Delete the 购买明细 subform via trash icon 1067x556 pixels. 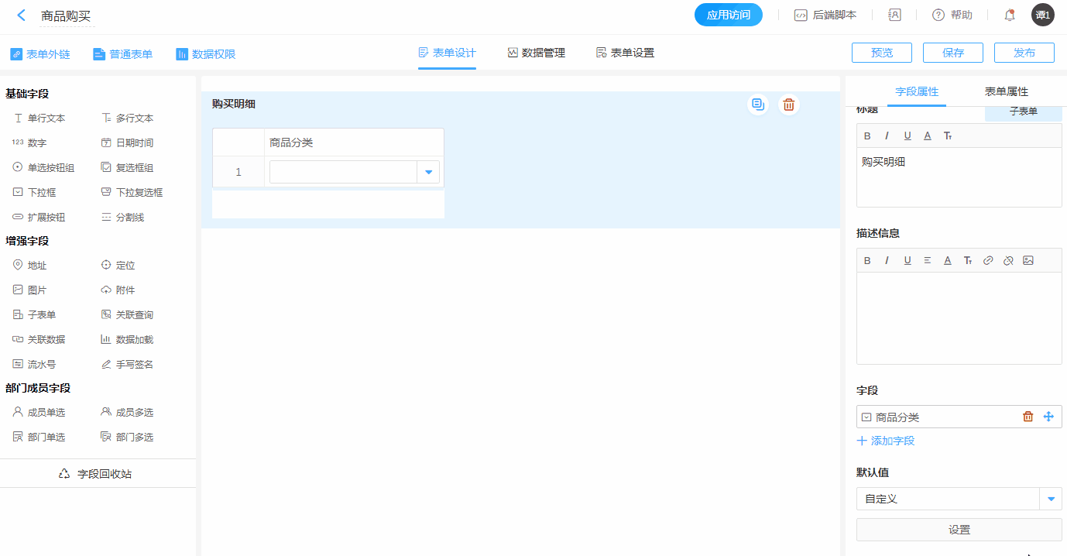pyautogui.click(x=788, y=105)
